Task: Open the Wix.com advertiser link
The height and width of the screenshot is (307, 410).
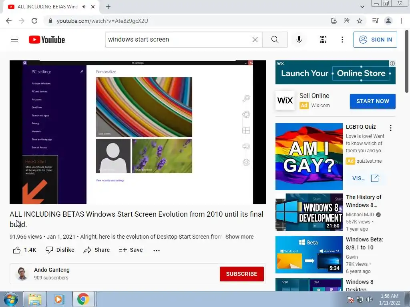Action: 320,106
